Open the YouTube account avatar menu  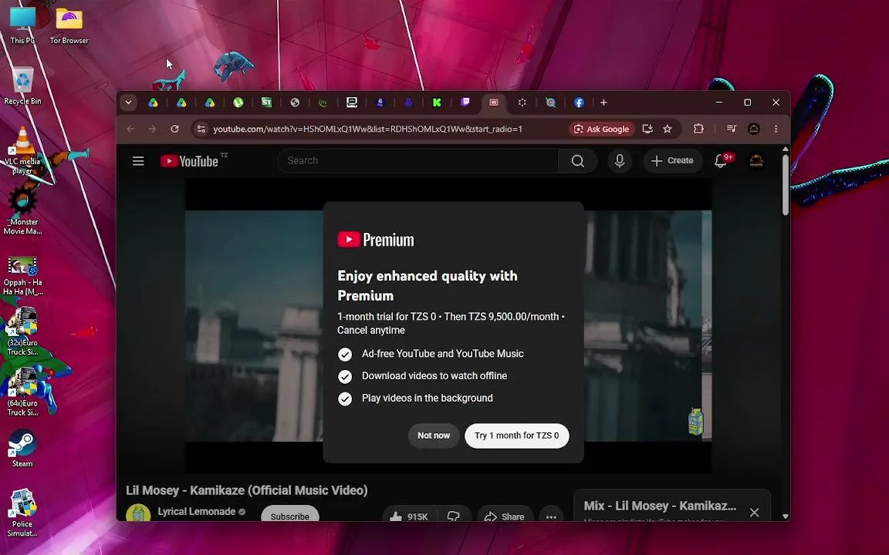pyautogui.click(x=756, y=161)
